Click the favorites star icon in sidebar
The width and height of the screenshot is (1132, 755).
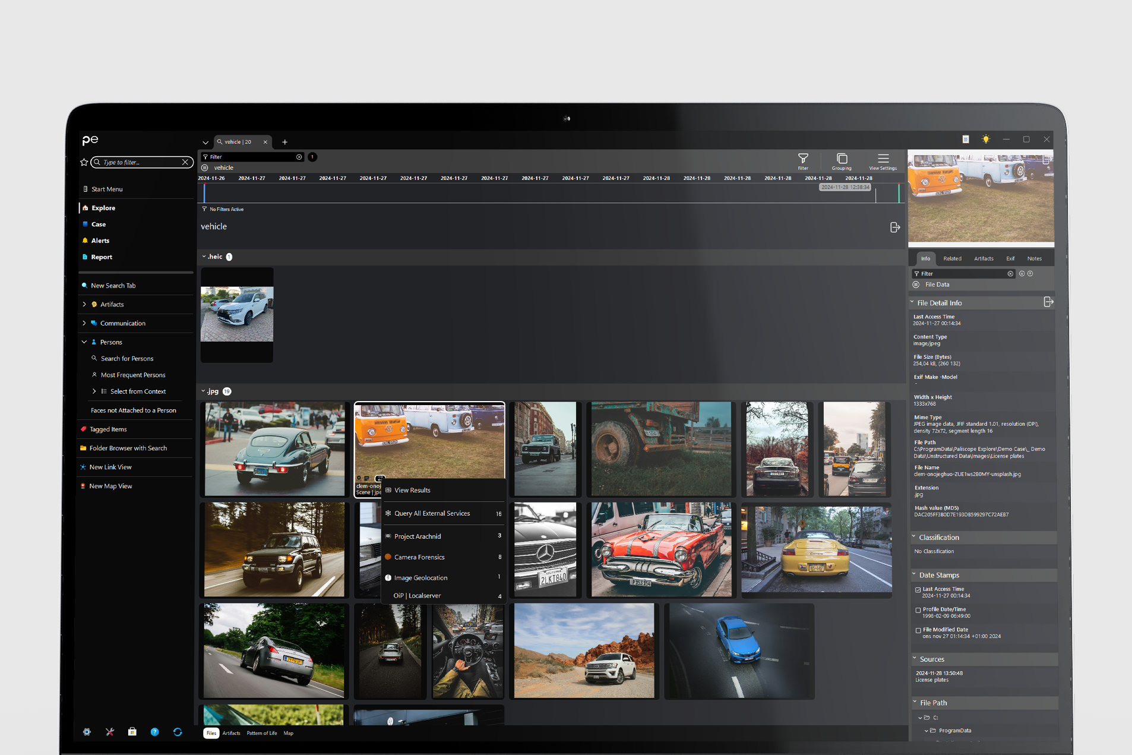pyautogui.click(x=84, y=162)
